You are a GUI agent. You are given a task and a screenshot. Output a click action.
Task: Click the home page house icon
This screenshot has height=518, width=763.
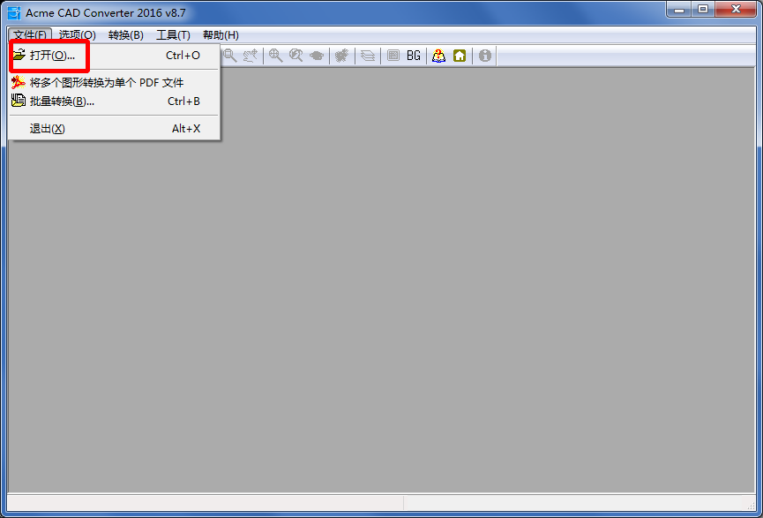[x=460, y=56]
